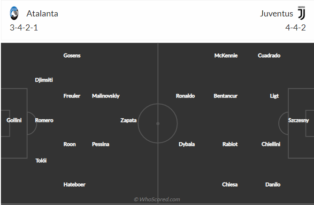The height and width of the screenshot is (205, 314).
Task: Select Hateboer at the bottom of the pitch
Action: coord(74,184)
